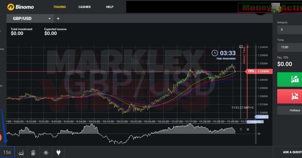
Task: Move the oscillator panel up with arrow
Action: click(241, 130)
